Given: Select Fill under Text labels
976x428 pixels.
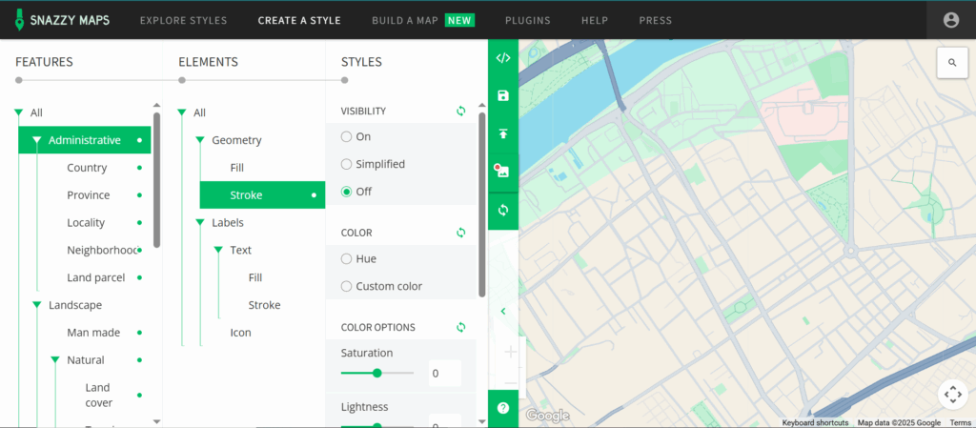Looking at the screenshot, I should [x=255, y=277].
